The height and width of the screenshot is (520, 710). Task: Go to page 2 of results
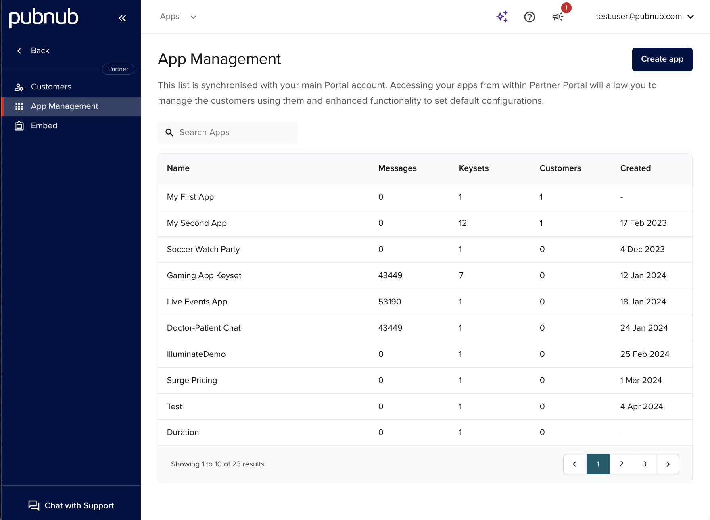pyautogui.click(x=621, y=464)
